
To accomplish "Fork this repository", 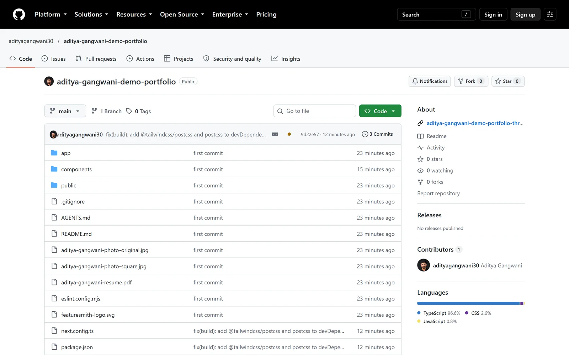I will 471,81.
